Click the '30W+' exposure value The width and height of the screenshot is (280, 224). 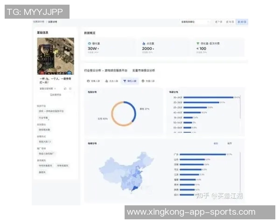(x=93, y=49)
